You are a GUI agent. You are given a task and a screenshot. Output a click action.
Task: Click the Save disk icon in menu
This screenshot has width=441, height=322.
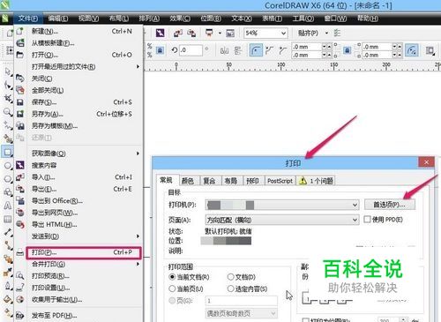(19, 102)
